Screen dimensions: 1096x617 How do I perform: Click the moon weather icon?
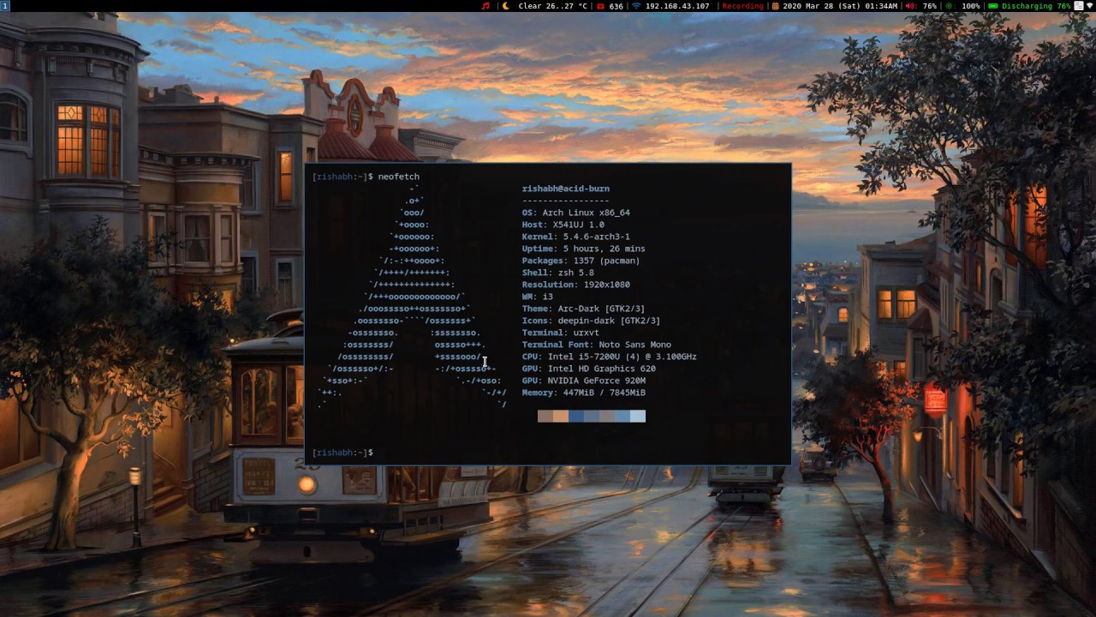505,6
